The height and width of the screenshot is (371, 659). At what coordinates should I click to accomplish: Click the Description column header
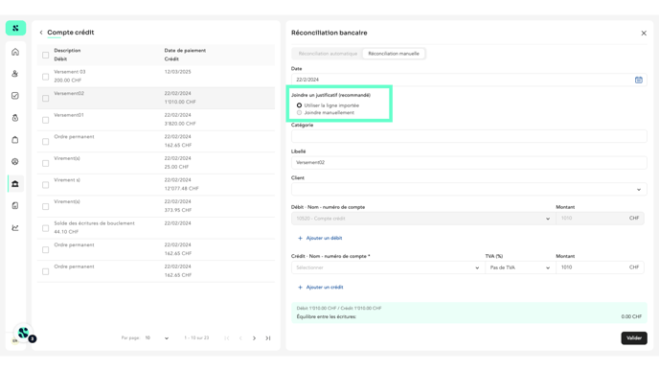67,51
